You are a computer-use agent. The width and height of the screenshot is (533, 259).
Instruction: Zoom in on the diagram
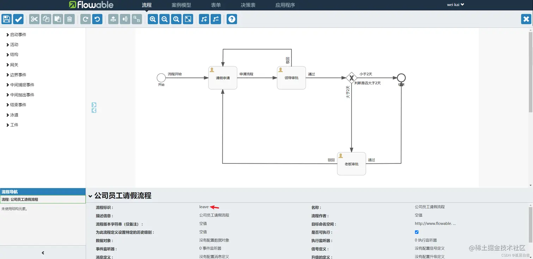(x=152, y=19)
